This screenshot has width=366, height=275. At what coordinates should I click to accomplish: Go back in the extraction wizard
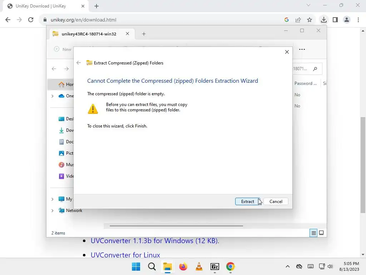pyautogui.click(x=79, y=63)
